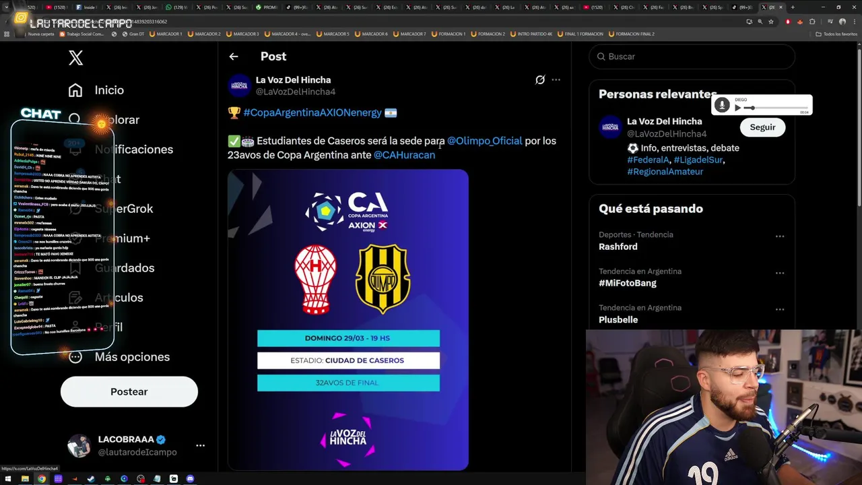
Task: Open Steam from taskbar
Action: click(91, 479)
